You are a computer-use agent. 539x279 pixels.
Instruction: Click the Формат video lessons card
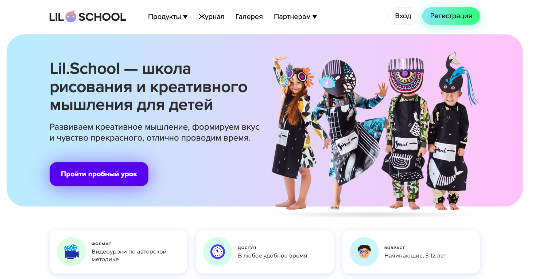pos(118,252)
